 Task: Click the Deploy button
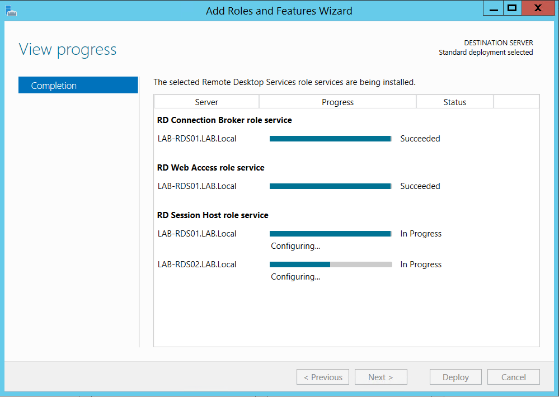click(x=455, y=377)
